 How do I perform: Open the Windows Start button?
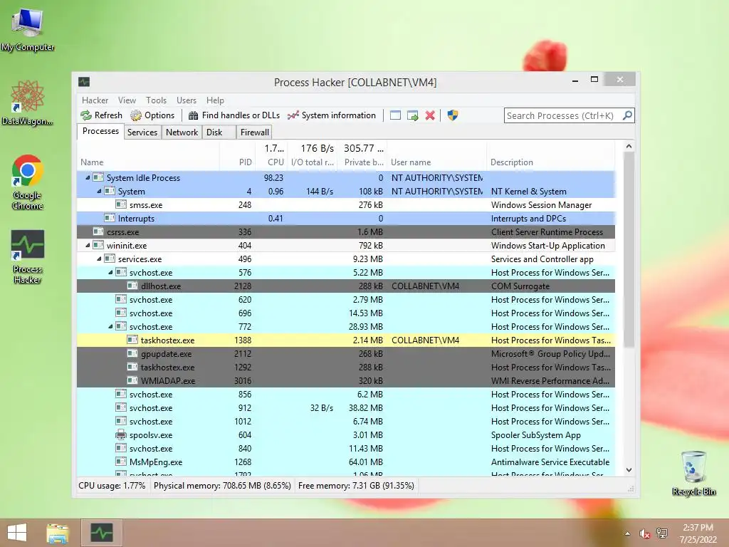pyautogui.click(x=17, y=533)
